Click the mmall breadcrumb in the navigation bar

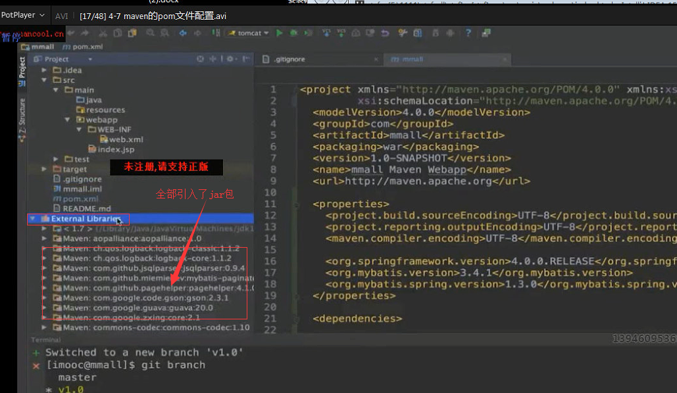tap(38, 47)
